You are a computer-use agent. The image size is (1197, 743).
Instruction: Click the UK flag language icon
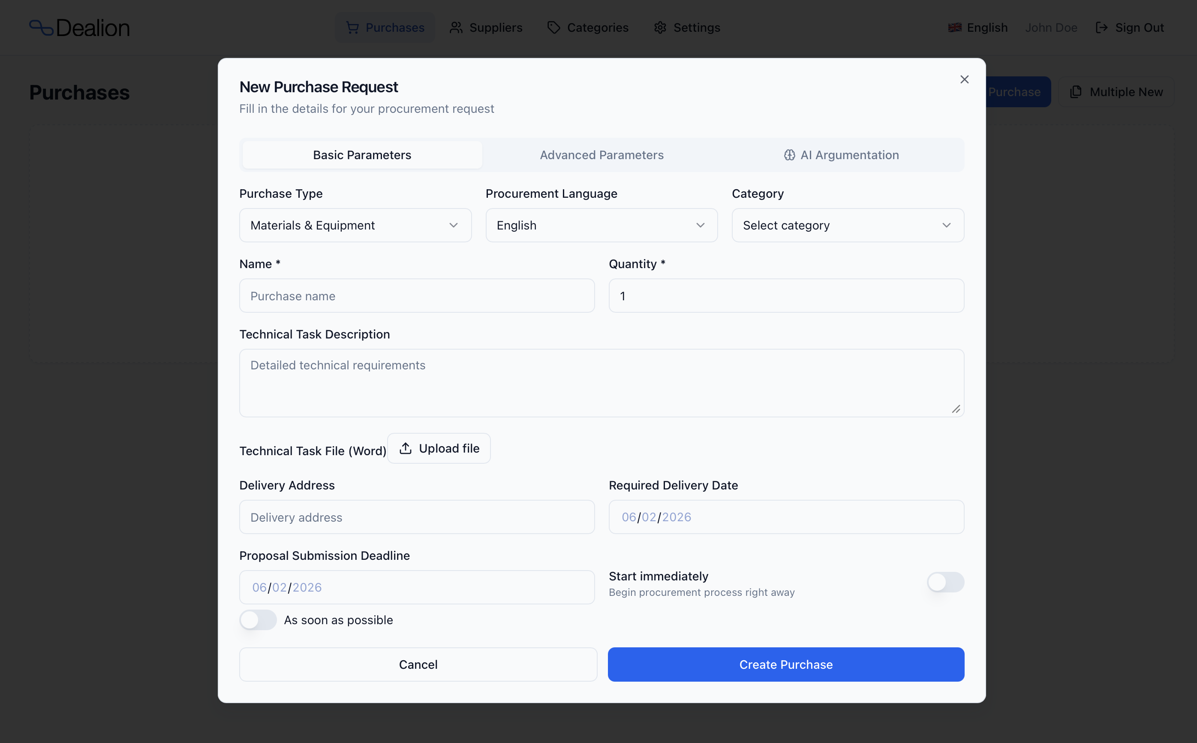pos(954,27)
